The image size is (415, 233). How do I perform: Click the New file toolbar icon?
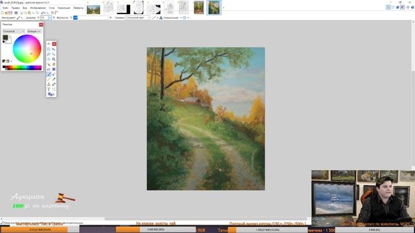(x=2, y=13)
